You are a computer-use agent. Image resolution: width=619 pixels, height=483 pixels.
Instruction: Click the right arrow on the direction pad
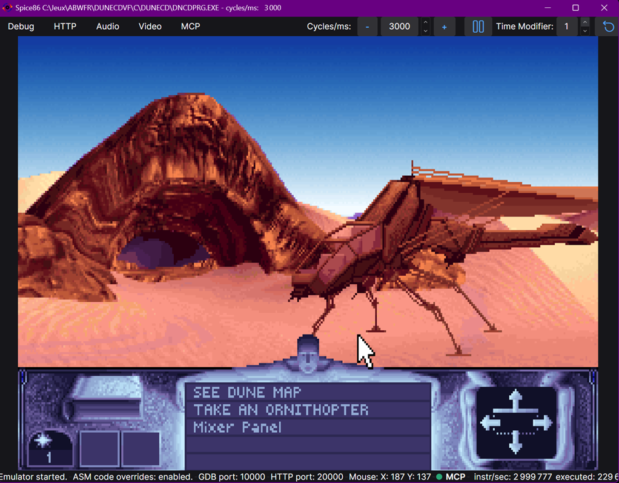click(x=542, y=422)
